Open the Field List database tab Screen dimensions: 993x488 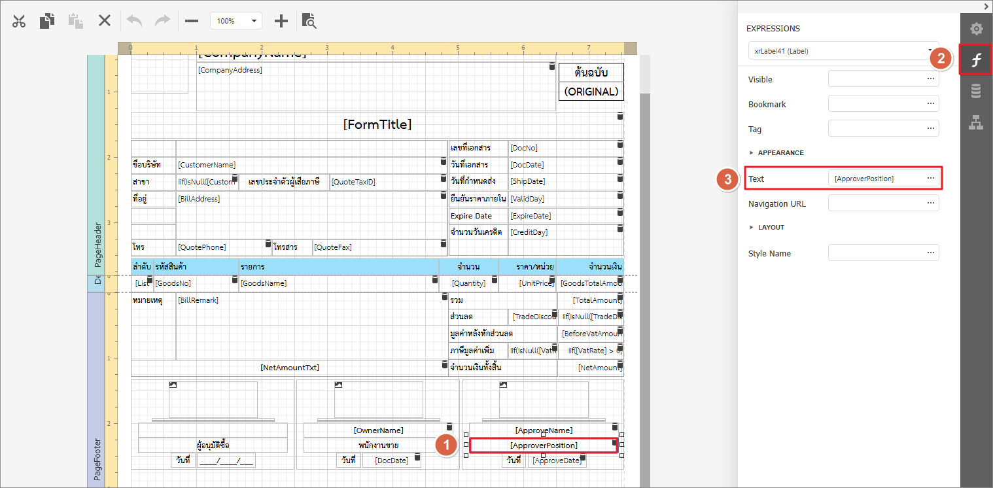[x=976, y=91]
